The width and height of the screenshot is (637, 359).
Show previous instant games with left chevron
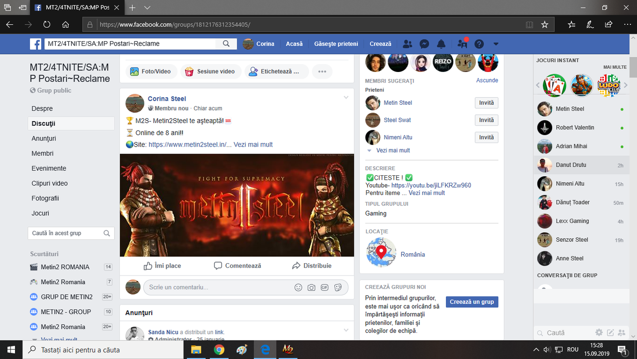click(x=538, y=85)
